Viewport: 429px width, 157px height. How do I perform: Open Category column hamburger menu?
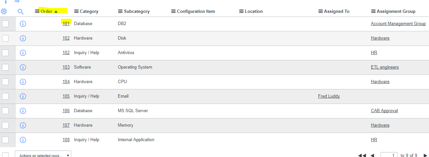pyautogui.click(x=77, y=11)
